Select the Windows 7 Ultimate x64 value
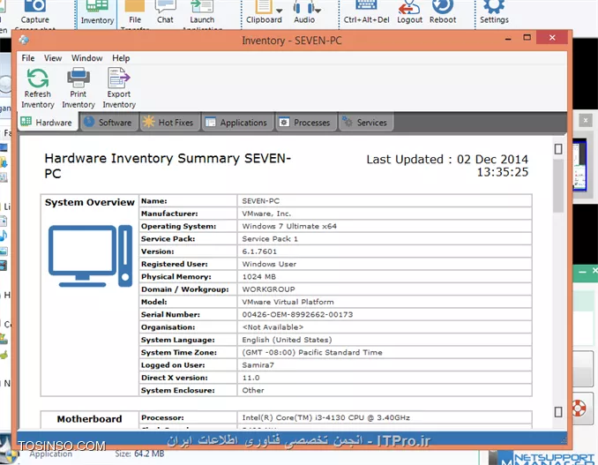 [289, 226]
